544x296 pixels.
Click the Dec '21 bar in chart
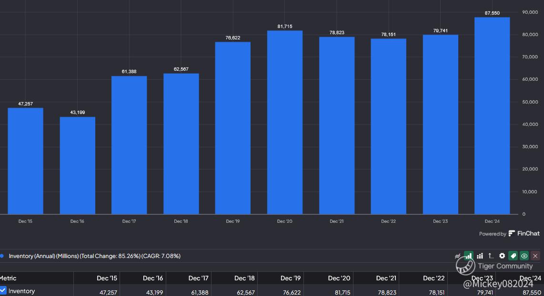tap(337, 125)
